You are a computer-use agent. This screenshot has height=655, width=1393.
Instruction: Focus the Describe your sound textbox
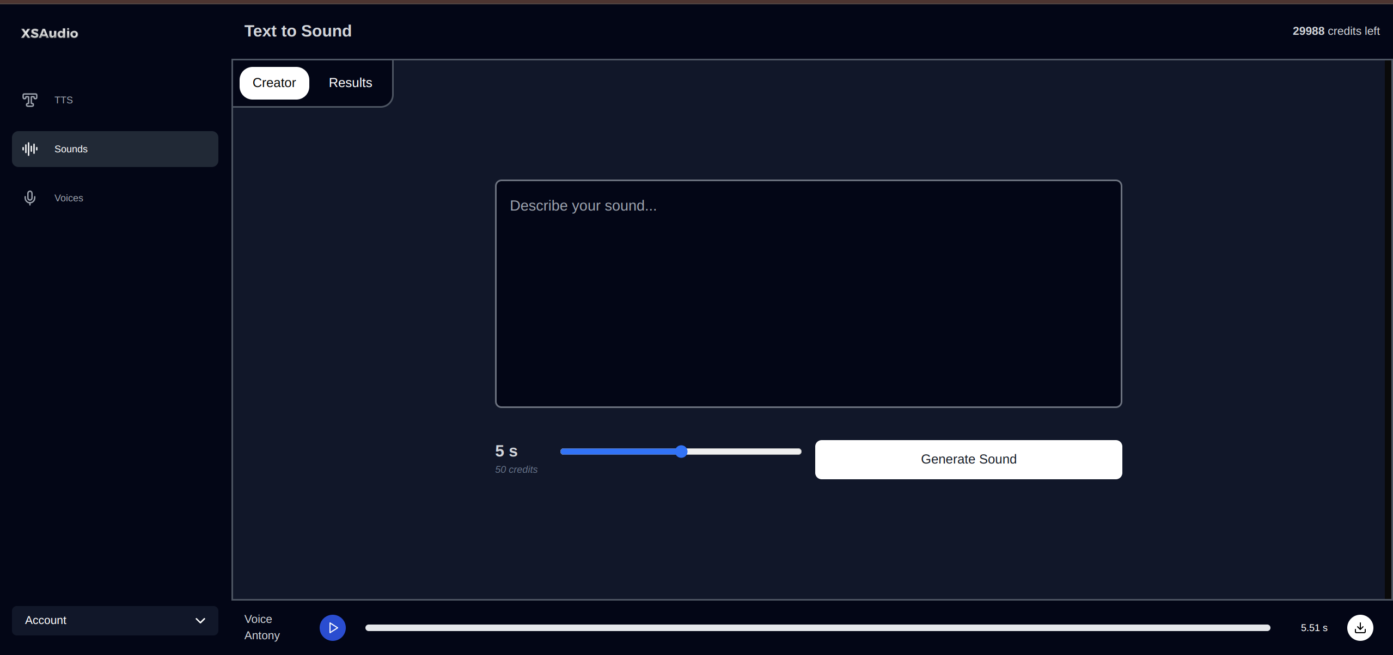coord(808,294)
